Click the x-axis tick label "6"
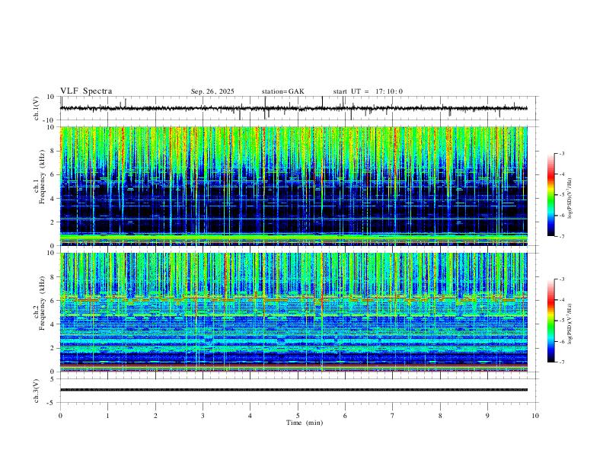The image size is (603, 466). (x=346, y=416)
